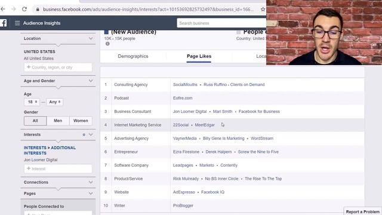Click the Facebook logo icon
382x215 pixels.
(x=3, y=23)
